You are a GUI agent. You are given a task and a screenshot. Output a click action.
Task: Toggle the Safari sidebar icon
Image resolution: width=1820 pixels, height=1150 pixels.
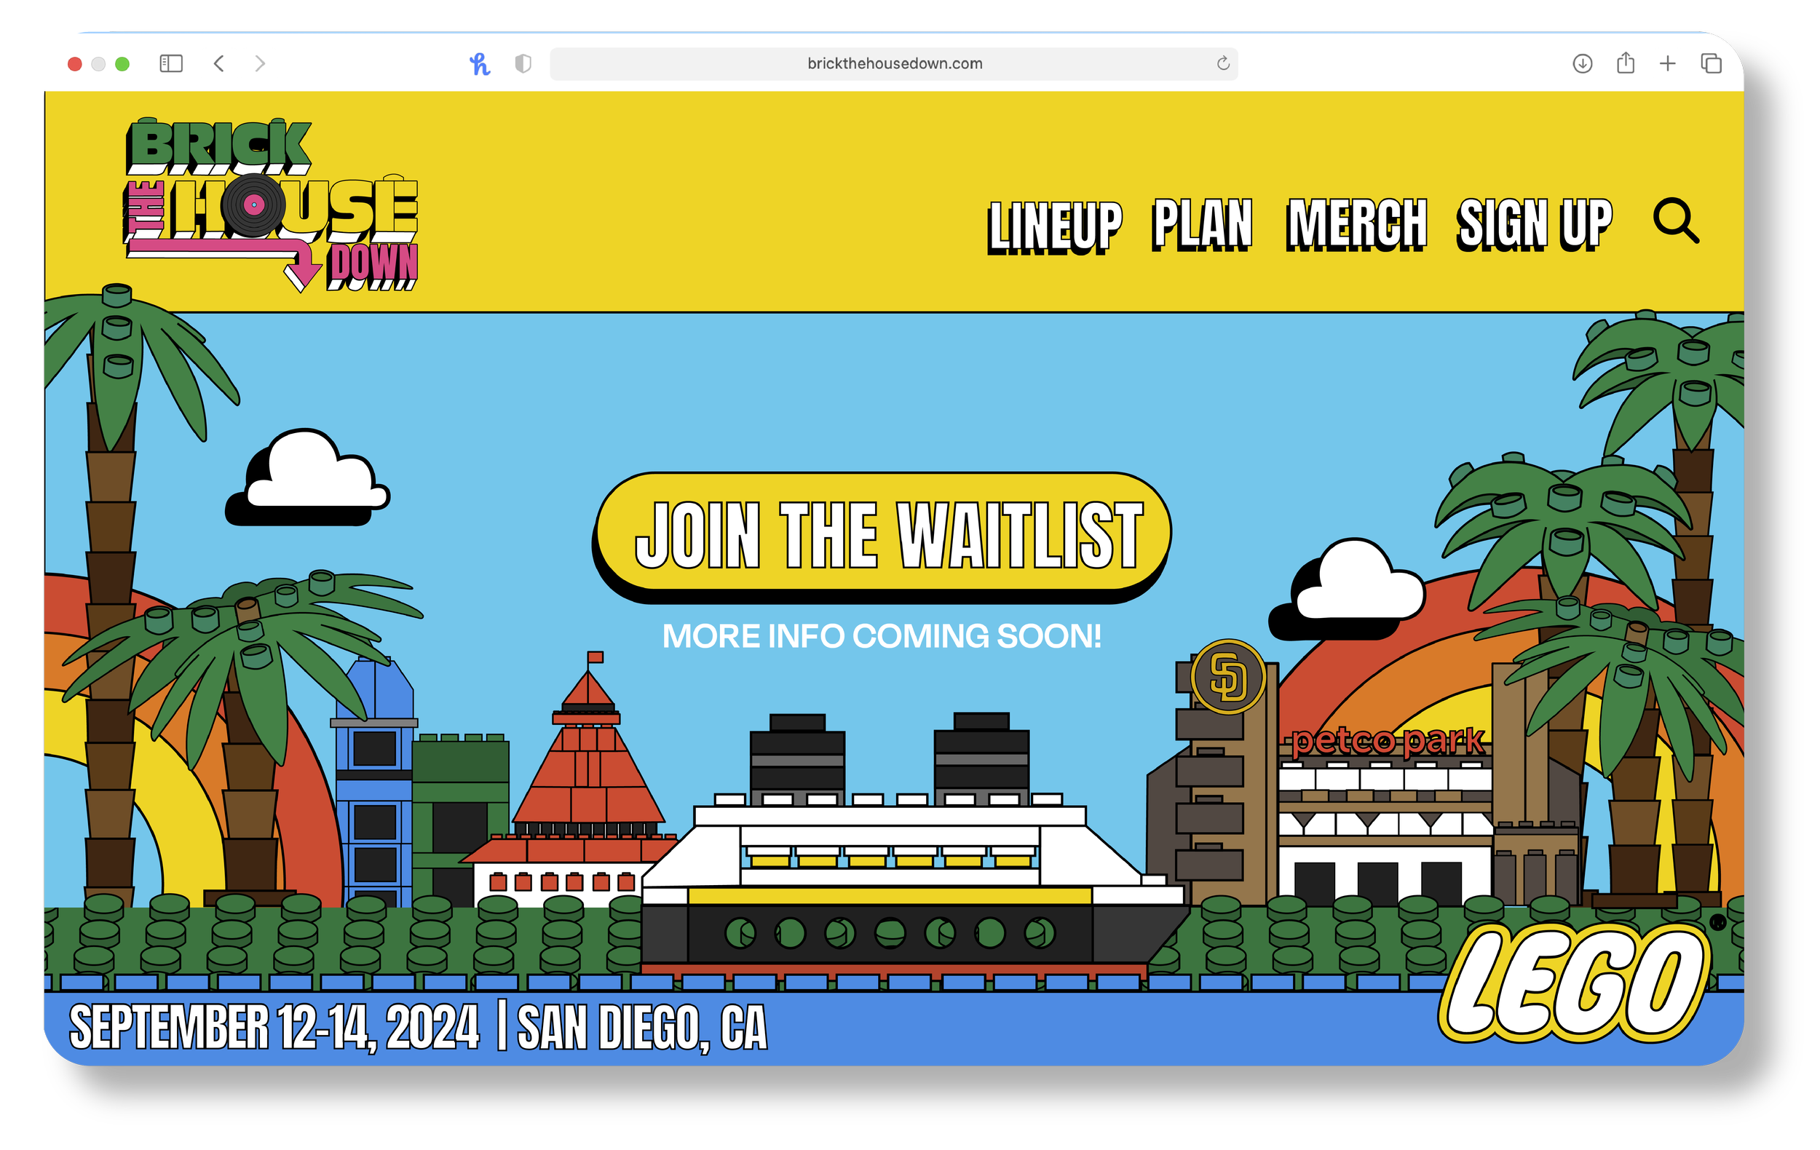point(172,63)
